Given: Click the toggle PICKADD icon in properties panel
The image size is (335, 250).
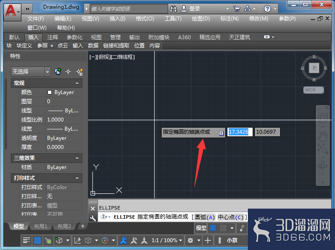Looking at the screenshot, I should click(58, 71).
